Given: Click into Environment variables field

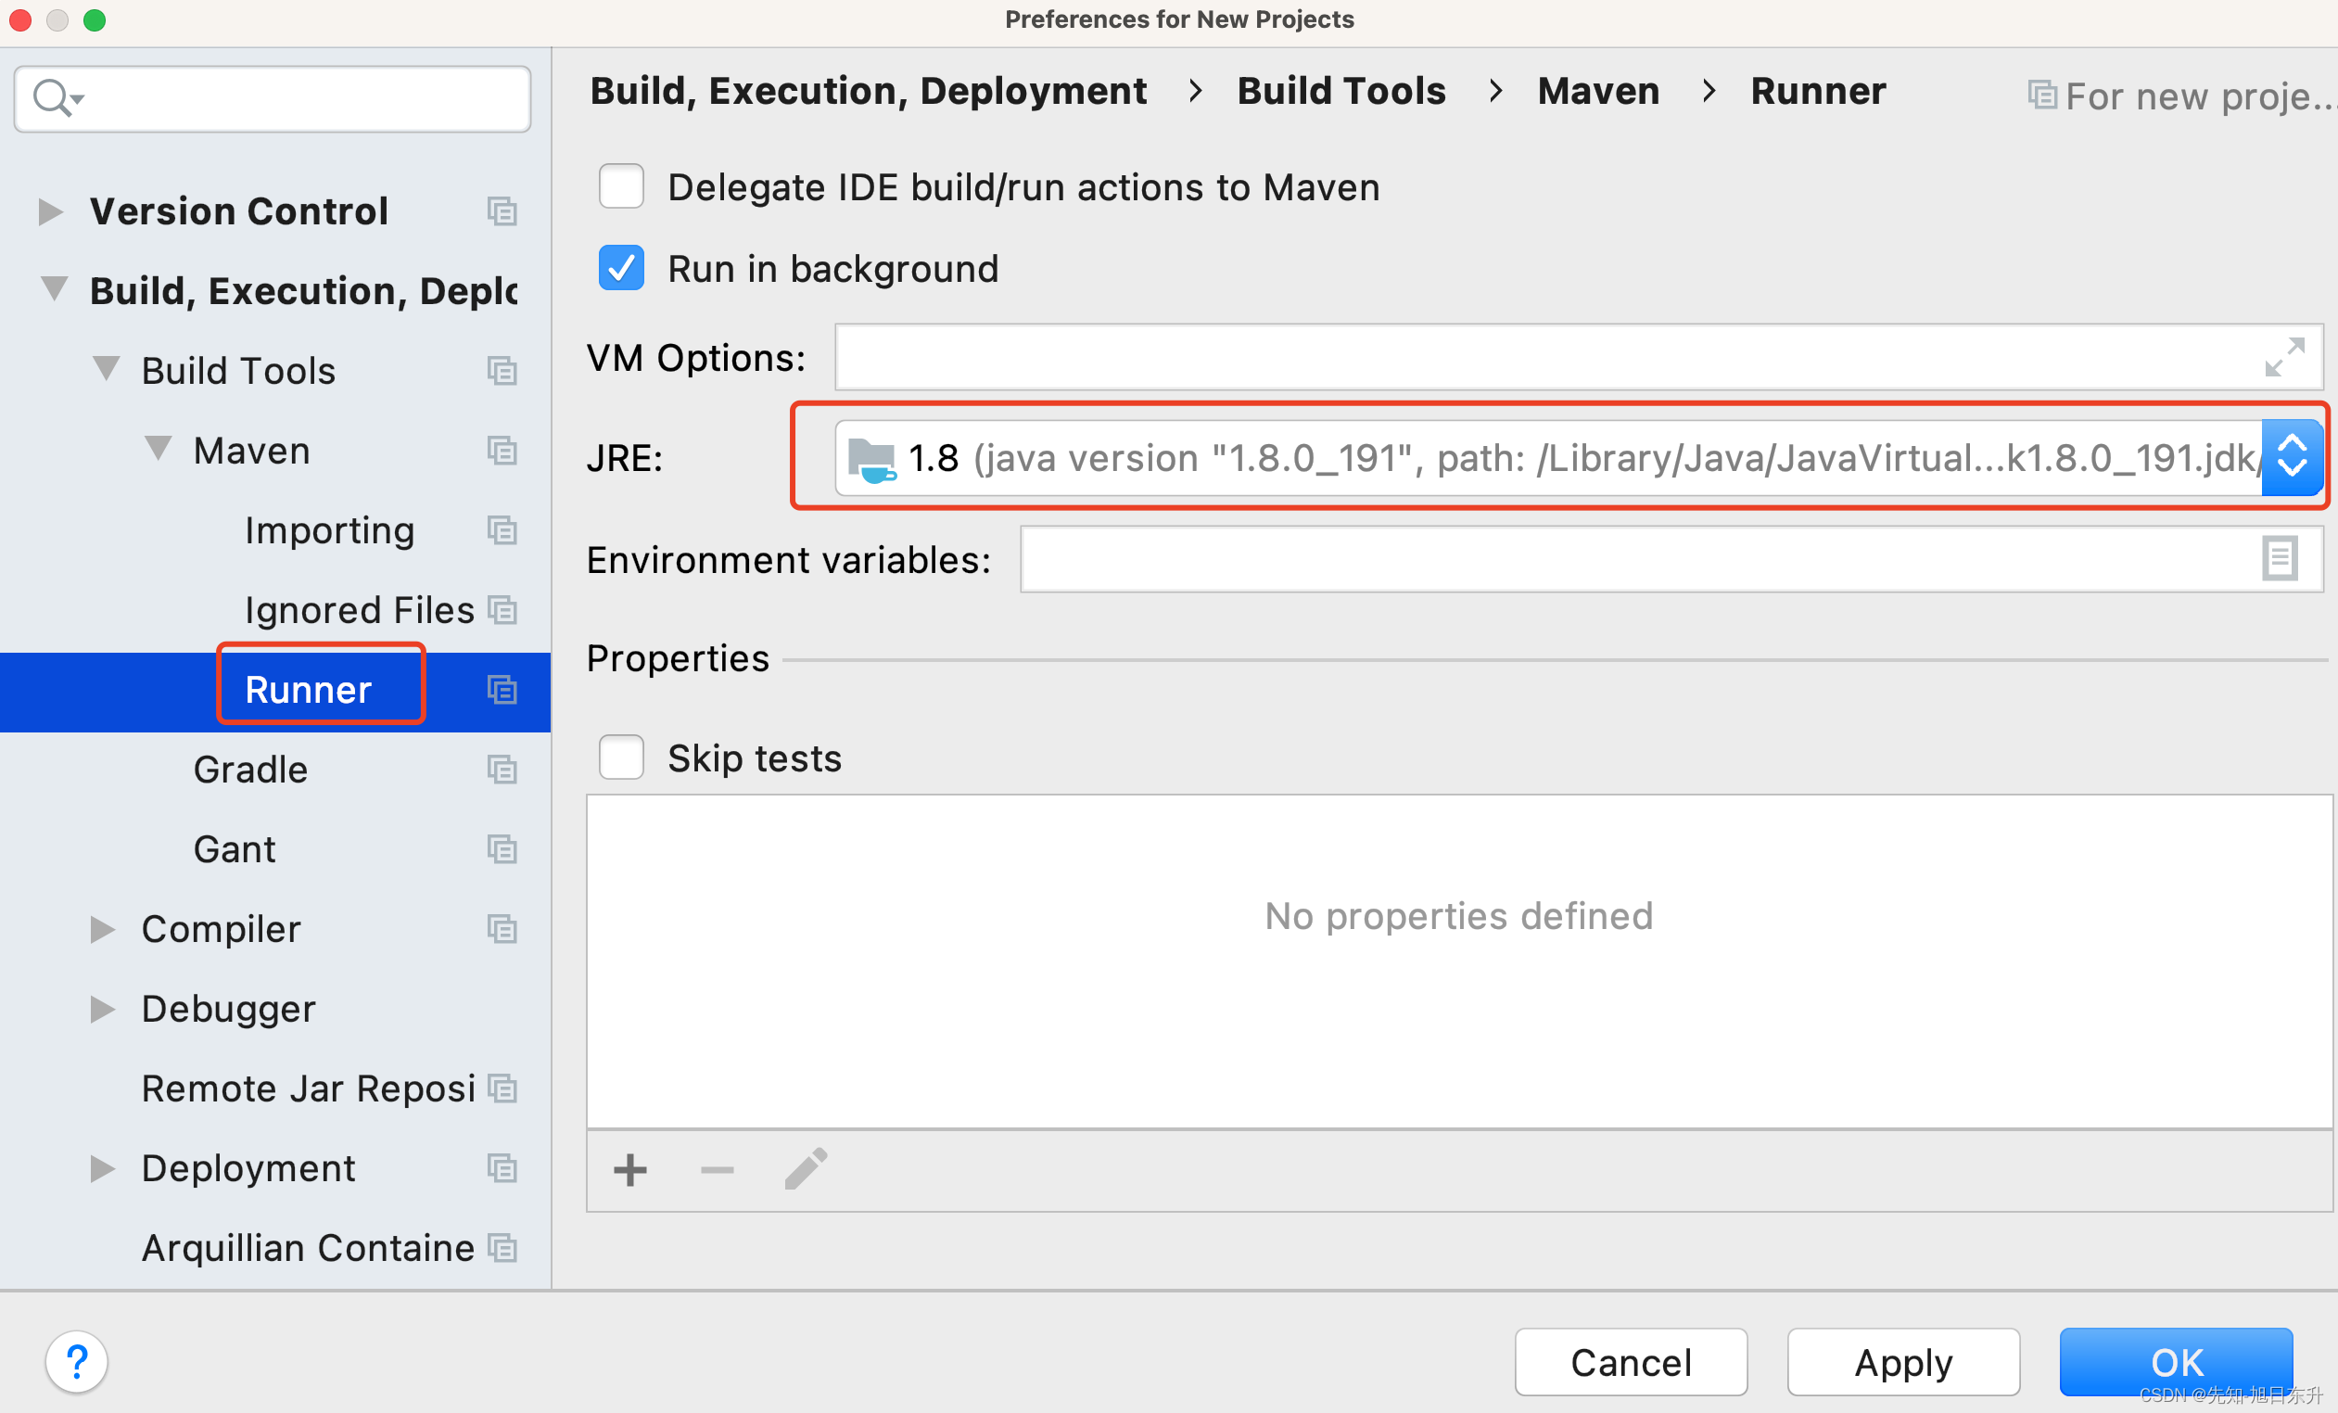Looking at the screenshot, I should tap(1671, 559).
